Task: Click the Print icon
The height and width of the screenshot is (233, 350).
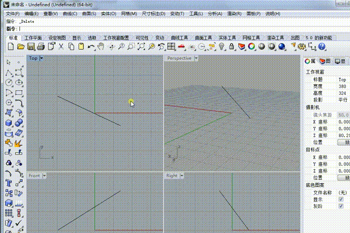Action: [x=41, y=46]
